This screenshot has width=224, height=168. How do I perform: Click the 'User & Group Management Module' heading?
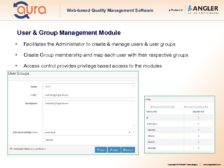pos(69,33)
